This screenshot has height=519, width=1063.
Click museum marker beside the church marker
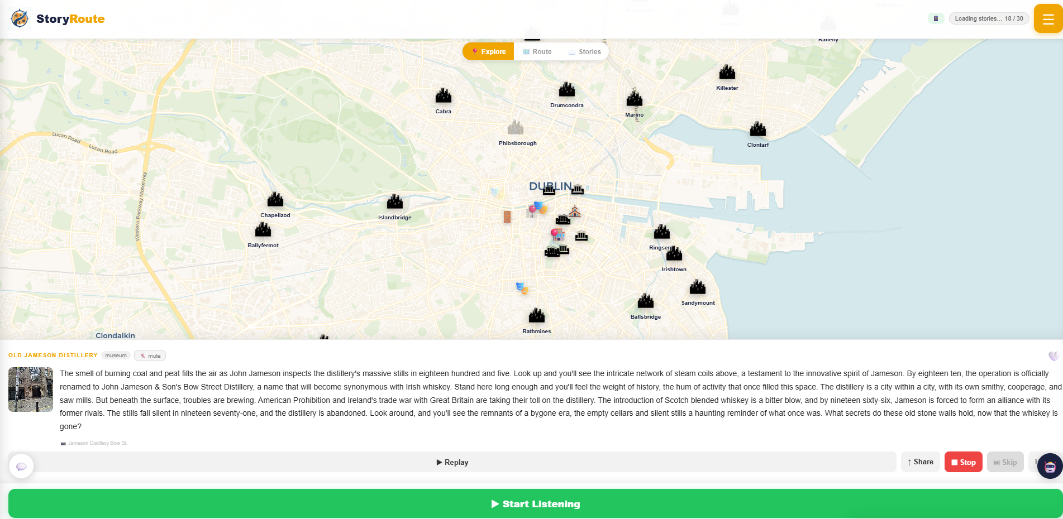pos(563,220)
